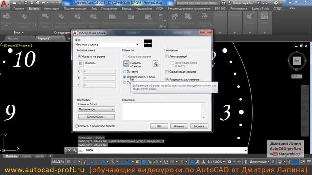Click the pick point icon beside Указать
The image size is (312, 175).
[x=80, y=63]
